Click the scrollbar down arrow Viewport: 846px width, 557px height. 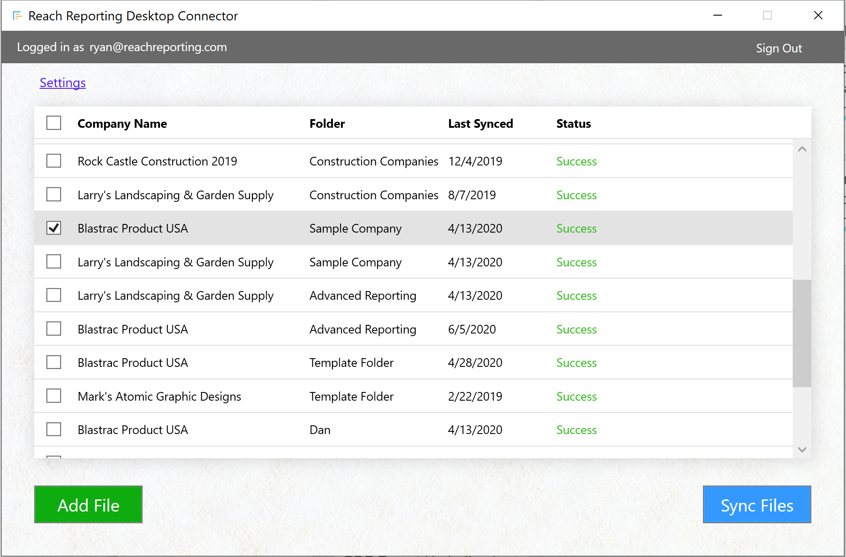[x=802, y=450]
